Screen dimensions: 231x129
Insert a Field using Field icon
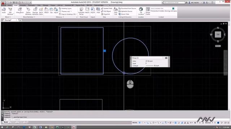tap(98, 10)
